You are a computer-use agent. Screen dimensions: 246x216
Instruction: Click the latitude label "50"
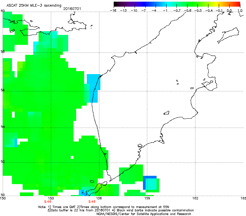3,195
